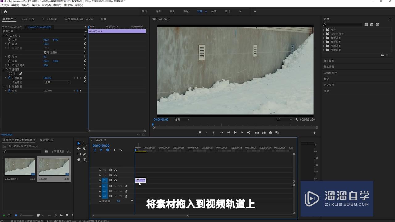Open the 基本图形 panel
Screen dimensions: 395x222
pyautogui.click(x=329, y=61)
